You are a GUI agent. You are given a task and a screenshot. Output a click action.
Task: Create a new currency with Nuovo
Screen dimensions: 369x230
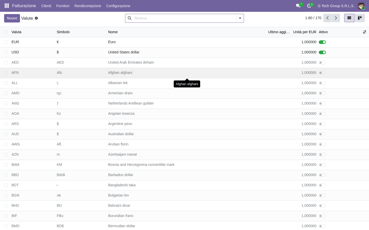[12, 18]
